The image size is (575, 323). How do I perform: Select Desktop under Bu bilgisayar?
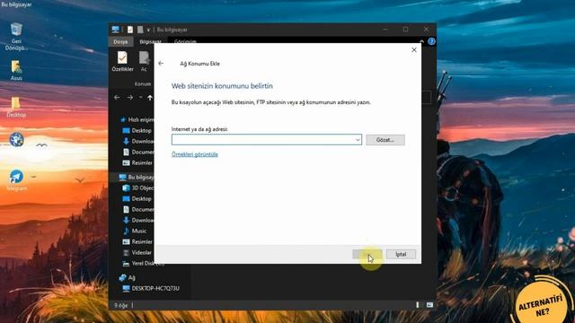click(x=137, y=199)
